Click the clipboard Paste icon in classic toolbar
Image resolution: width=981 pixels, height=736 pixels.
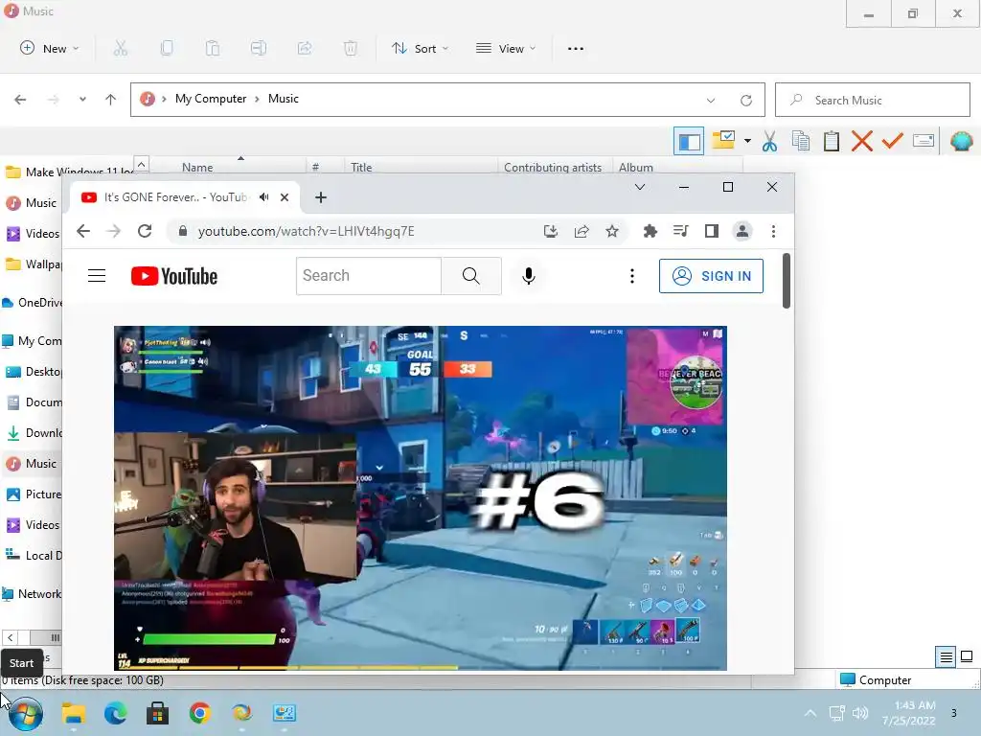point(832,142)
